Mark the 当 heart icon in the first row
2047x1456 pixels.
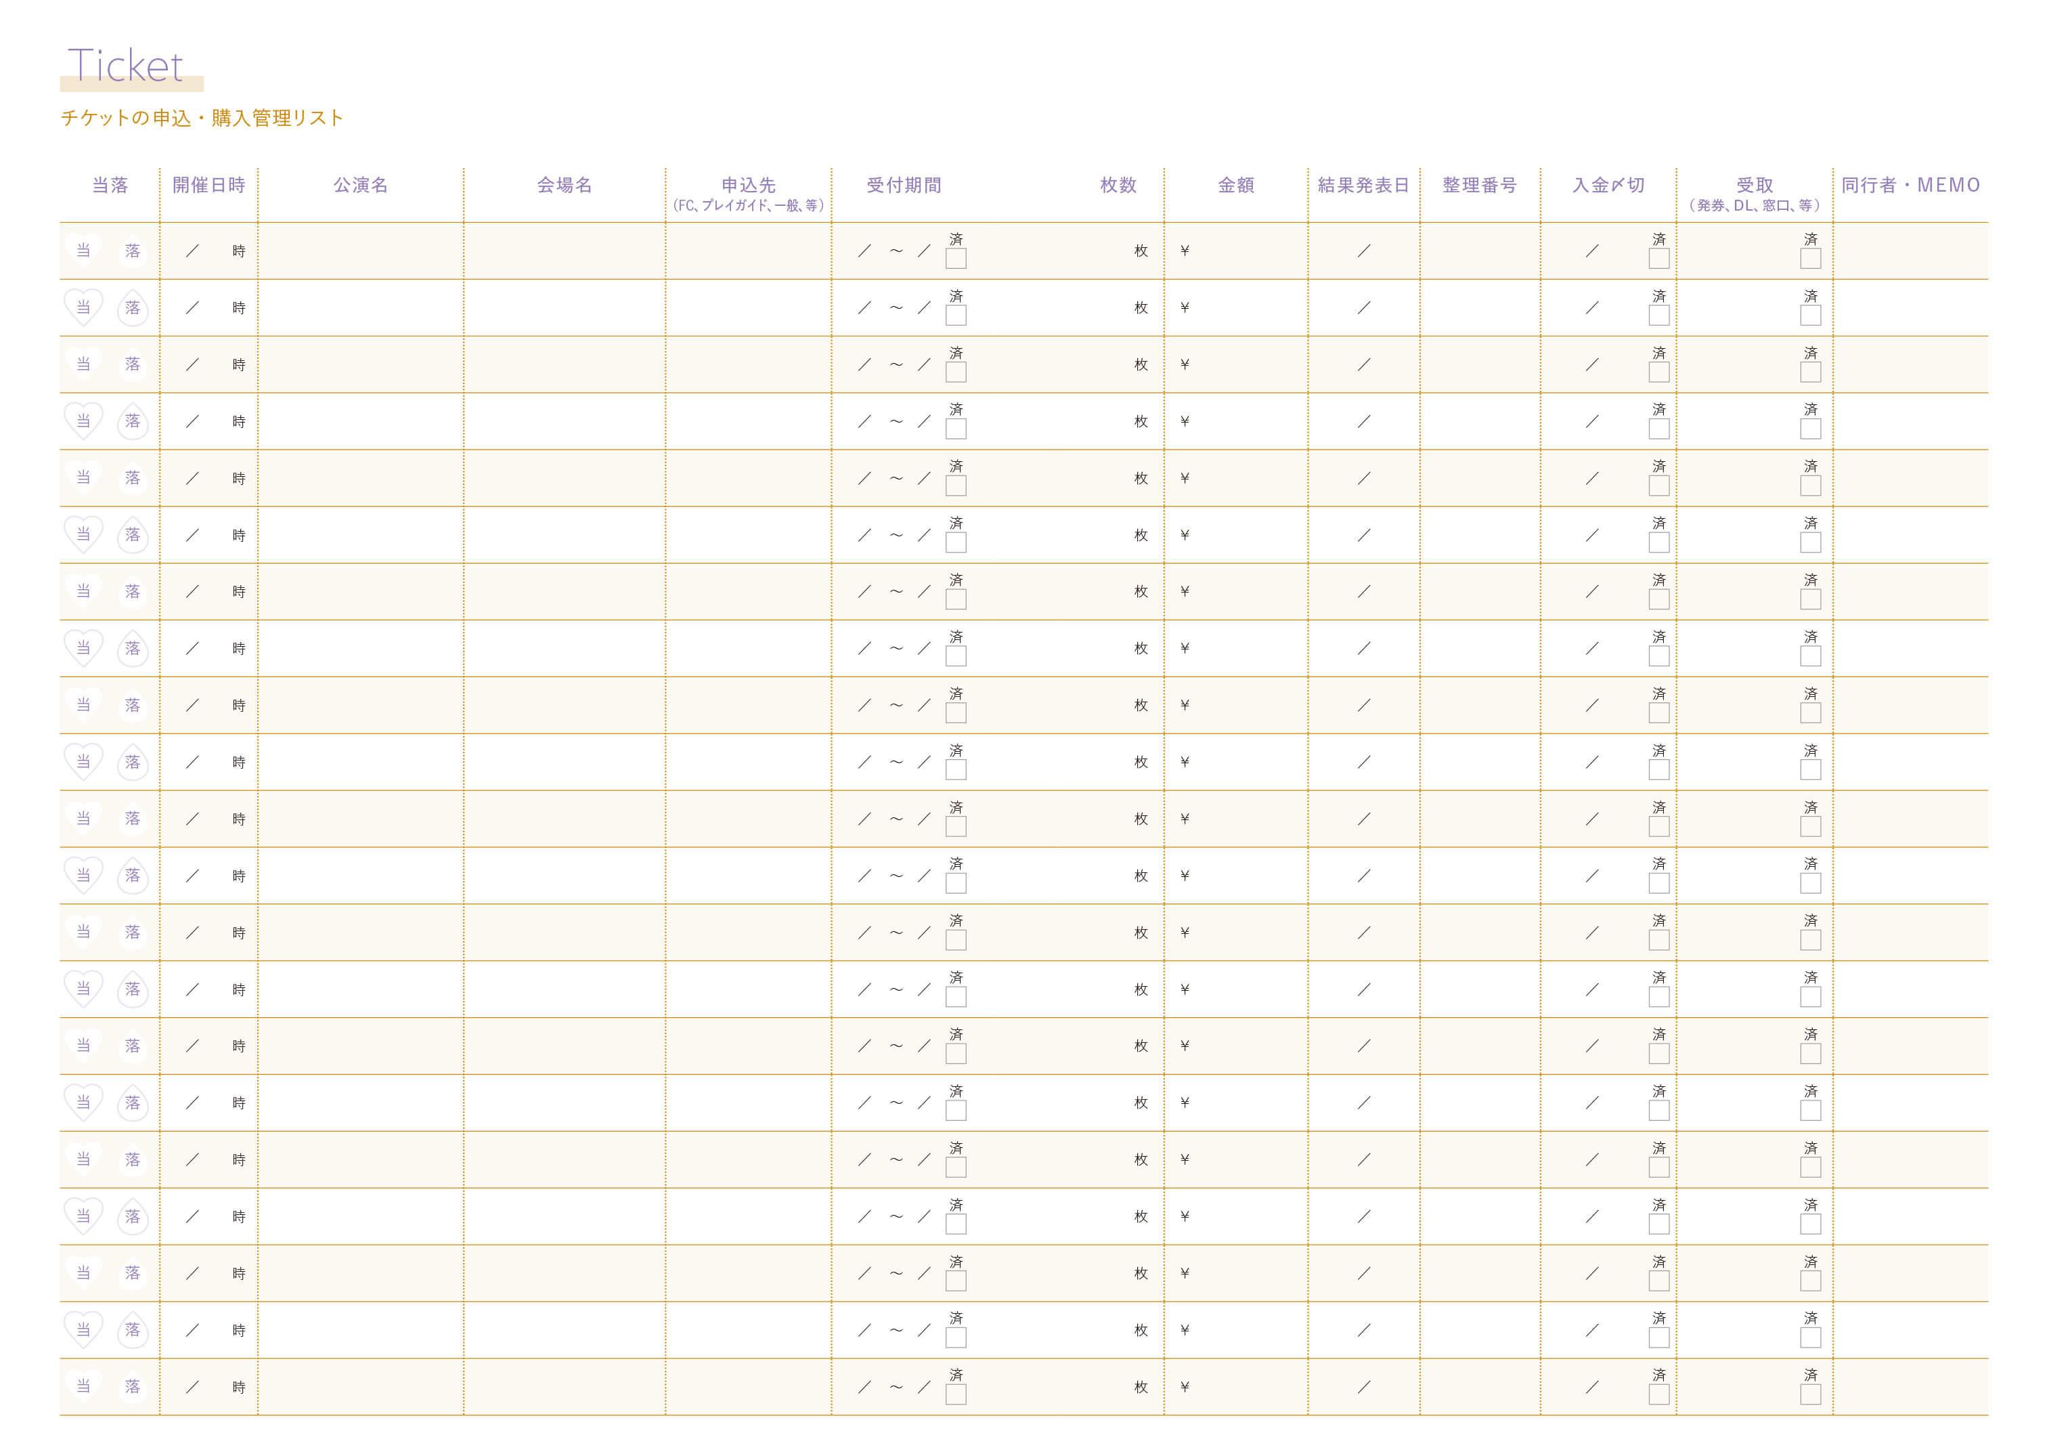83,251
